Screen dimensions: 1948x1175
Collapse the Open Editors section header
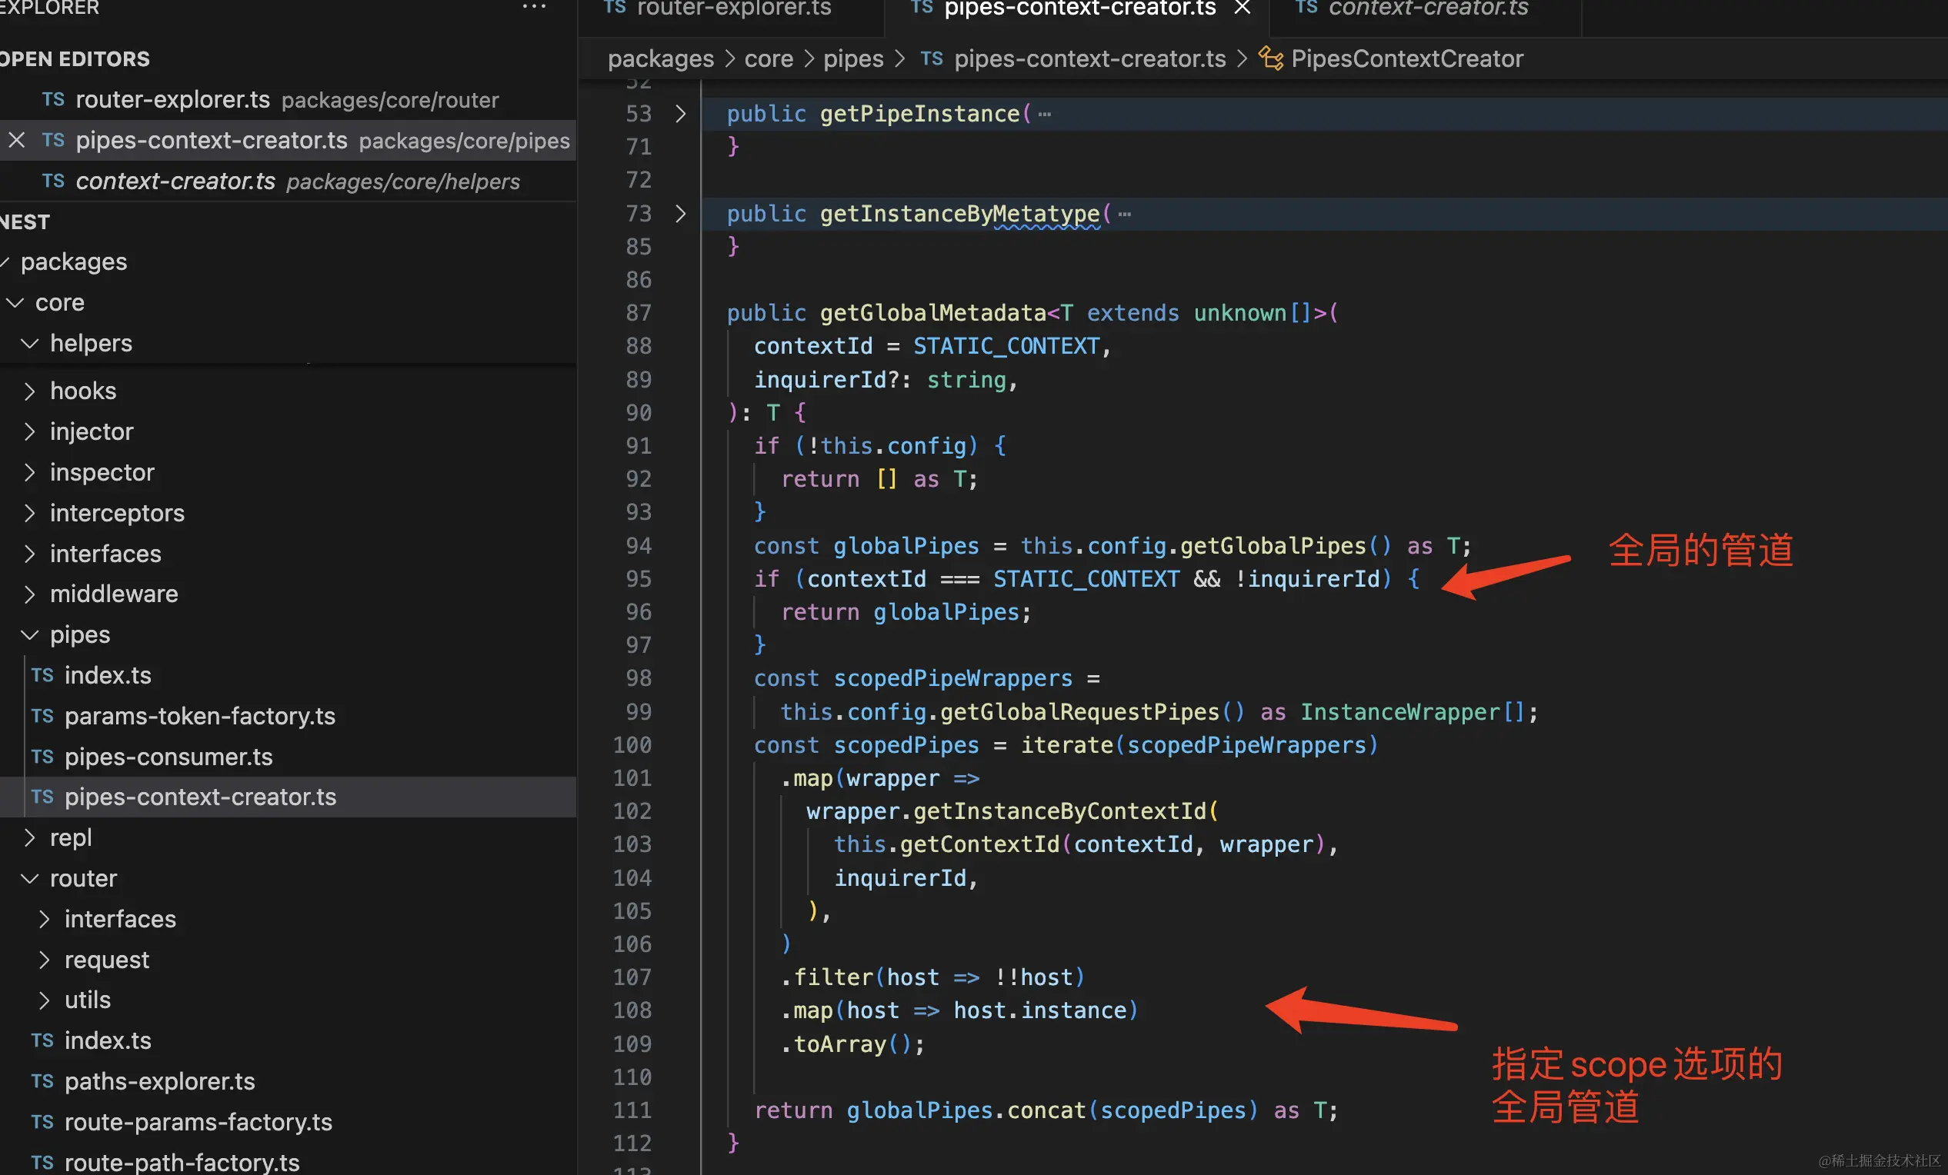coord(75,59)
